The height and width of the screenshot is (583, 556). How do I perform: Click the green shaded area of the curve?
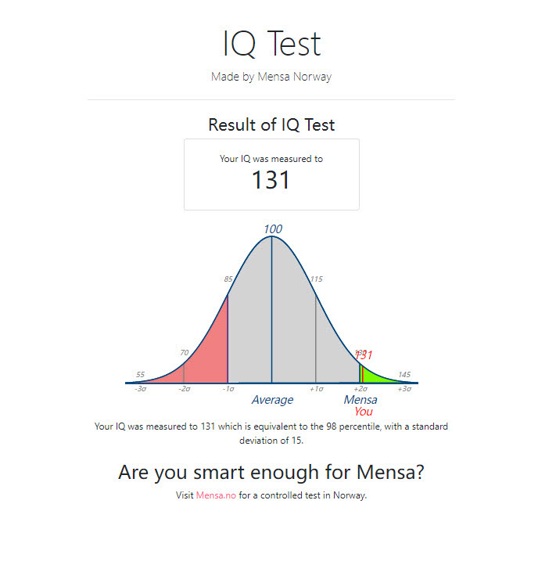(x=375, y=376)
